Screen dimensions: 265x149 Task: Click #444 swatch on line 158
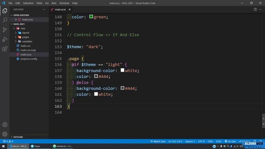click(x=96, y=76)
